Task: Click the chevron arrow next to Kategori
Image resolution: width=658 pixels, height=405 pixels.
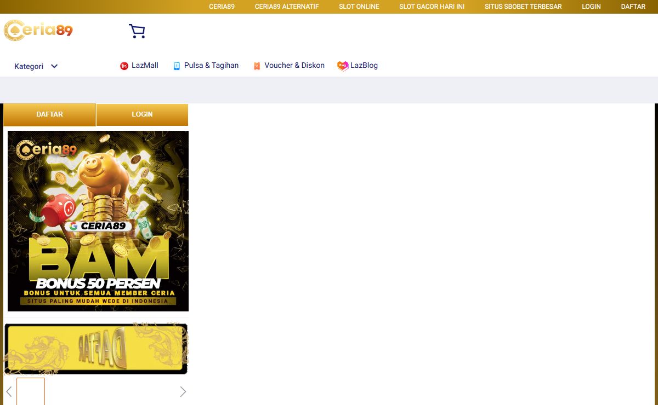Action: 54,66
